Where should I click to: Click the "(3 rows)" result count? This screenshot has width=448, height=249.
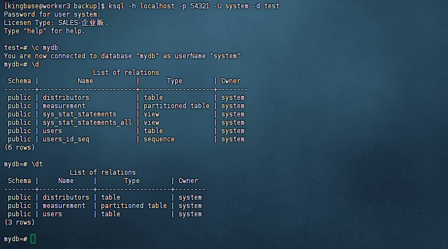[x=19, y=222]
